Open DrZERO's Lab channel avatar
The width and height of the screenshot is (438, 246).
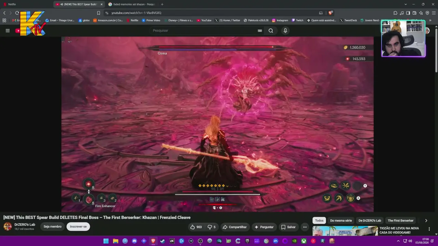coord(8,227)
